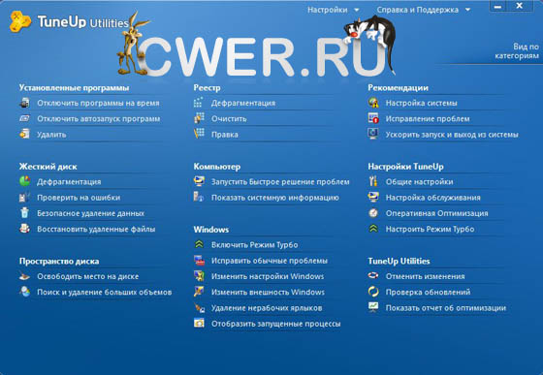Open Отключить автозапуск программ link
The image size is (543, 375).
click(99, 118)
